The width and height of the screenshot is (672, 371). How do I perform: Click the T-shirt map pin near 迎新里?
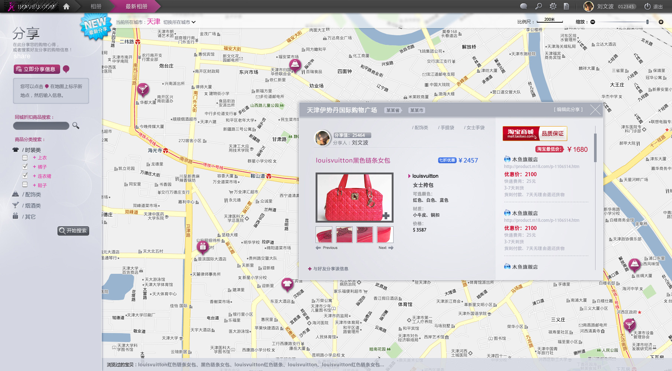287,285
